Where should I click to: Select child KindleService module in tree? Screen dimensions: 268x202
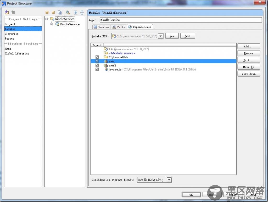(70, 24)
